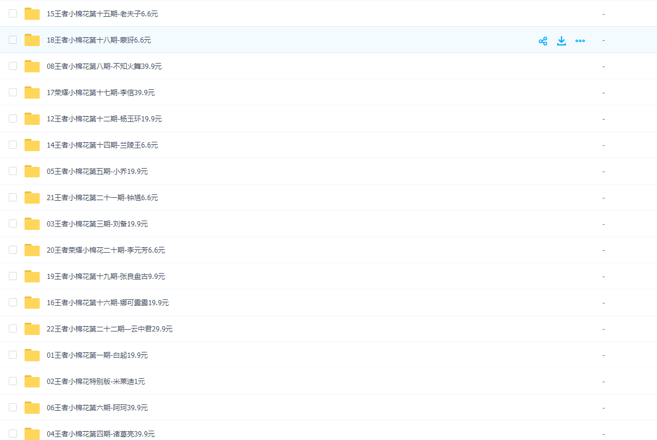657x440 pixels.
Task: Open folder icon for 18王者小棉花第十八期-蒙犽
Action: coord(32,40)
